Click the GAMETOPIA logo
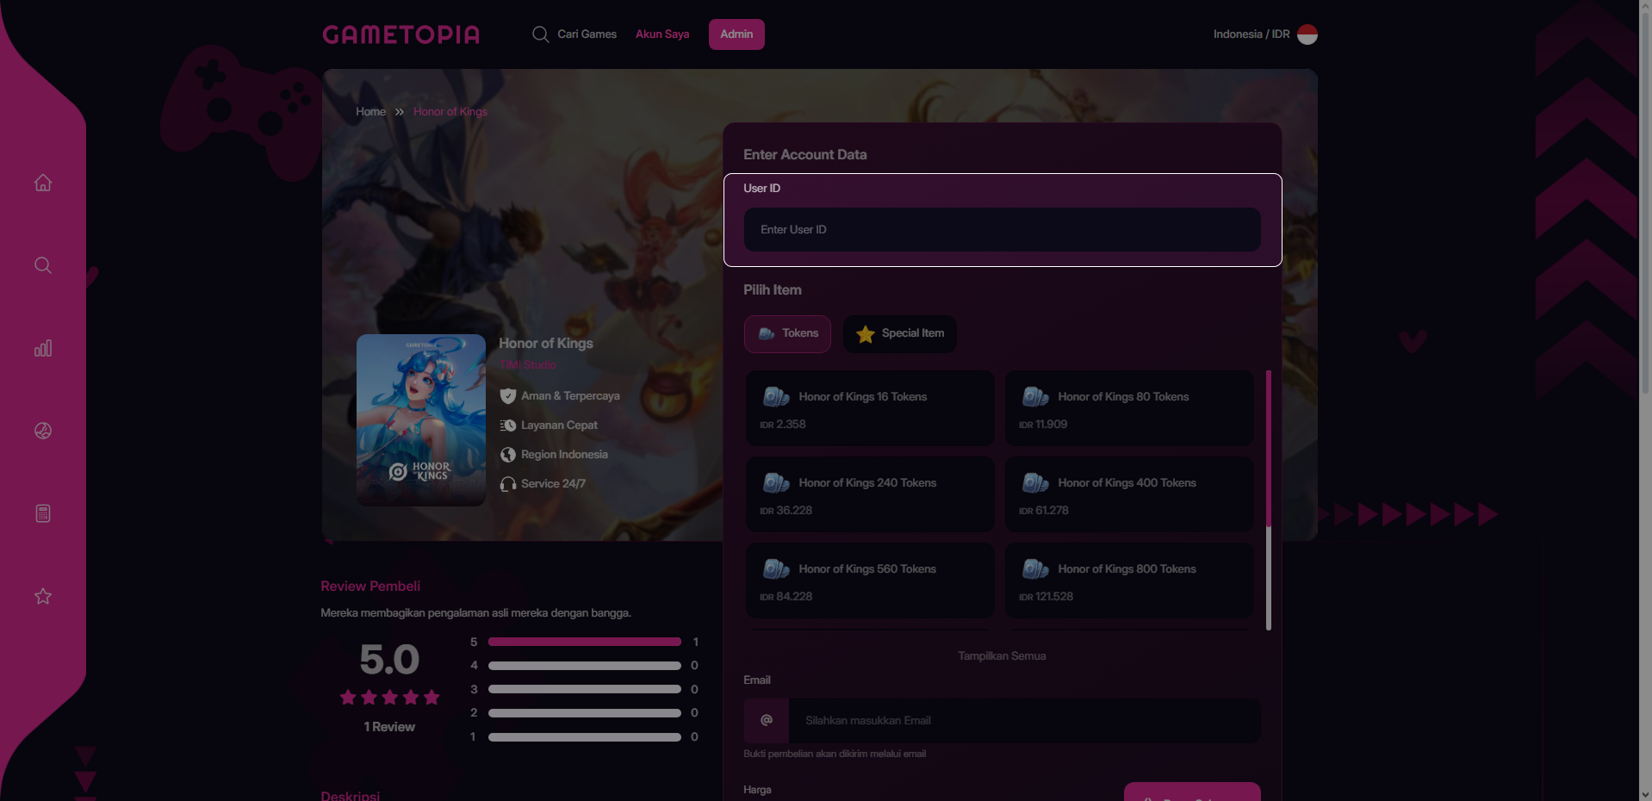Image resolution: width=1652 pixels, height=801 pixels. click(401, 34)
